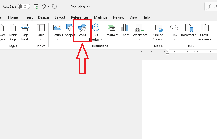Insert Online Videos

(x=158, y=33)
